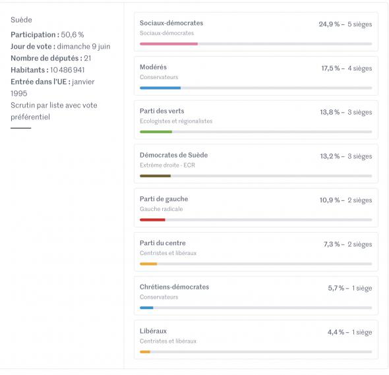The height and width of the screenshot is (375, 389).
Task: Open the Modérés party heading
Action: tap(153, 67)
